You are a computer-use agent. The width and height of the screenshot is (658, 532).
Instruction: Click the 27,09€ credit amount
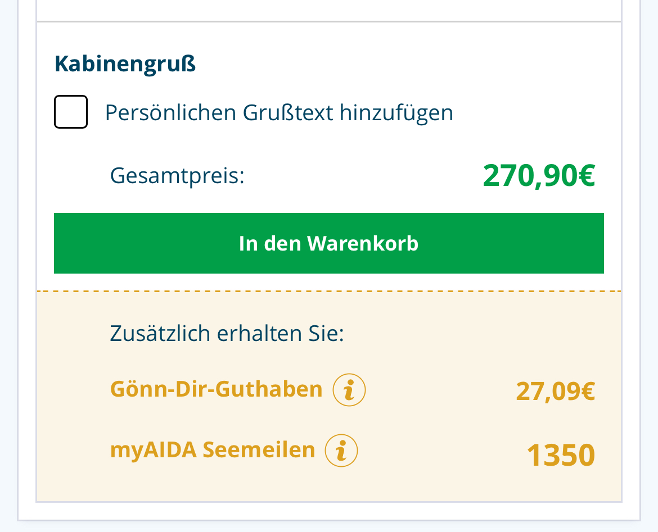555,391
